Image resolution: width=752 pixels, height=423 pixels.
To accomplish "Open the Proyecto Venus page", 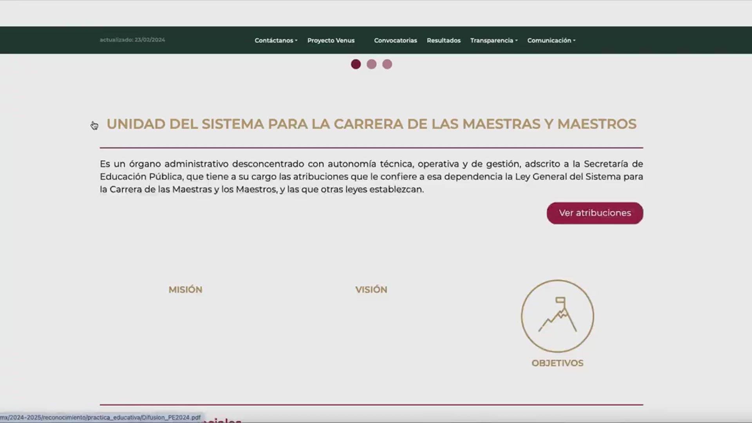I will click(331, 40).
